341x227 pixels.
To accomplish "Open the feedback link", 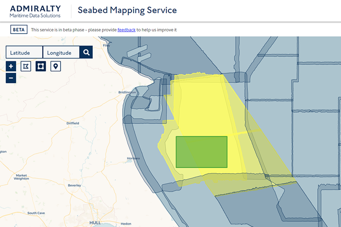I will pyautogui.click(x=126, y=30).
